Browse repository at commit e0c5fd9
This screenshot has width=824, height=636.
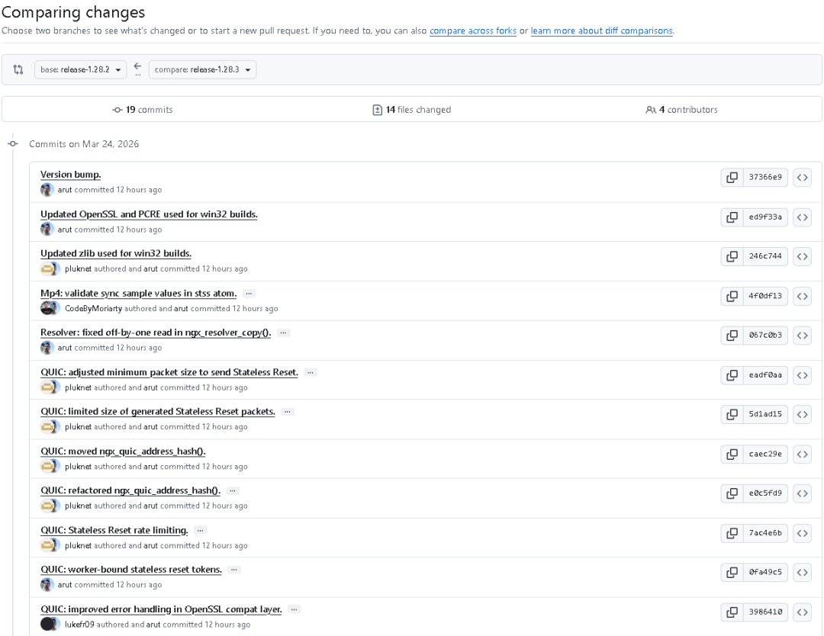802,493
